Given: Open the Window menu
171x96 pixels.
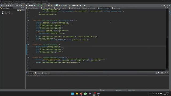Looking at the screenshot, I should click(44, 3).
